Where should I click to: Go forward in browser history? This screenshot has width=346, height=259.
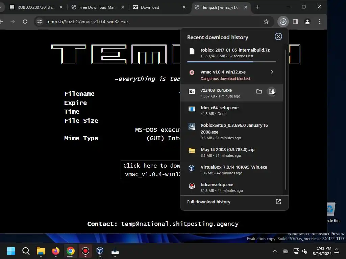(13, 22)
